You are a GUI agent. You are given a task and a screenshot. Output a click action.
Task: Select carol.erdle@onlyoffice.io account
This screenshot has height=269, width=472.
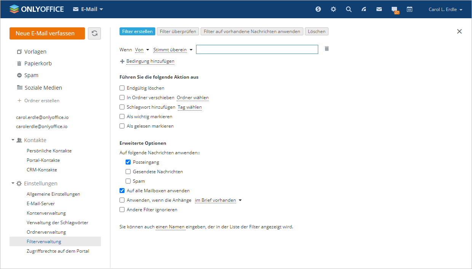tap(42, 117)
